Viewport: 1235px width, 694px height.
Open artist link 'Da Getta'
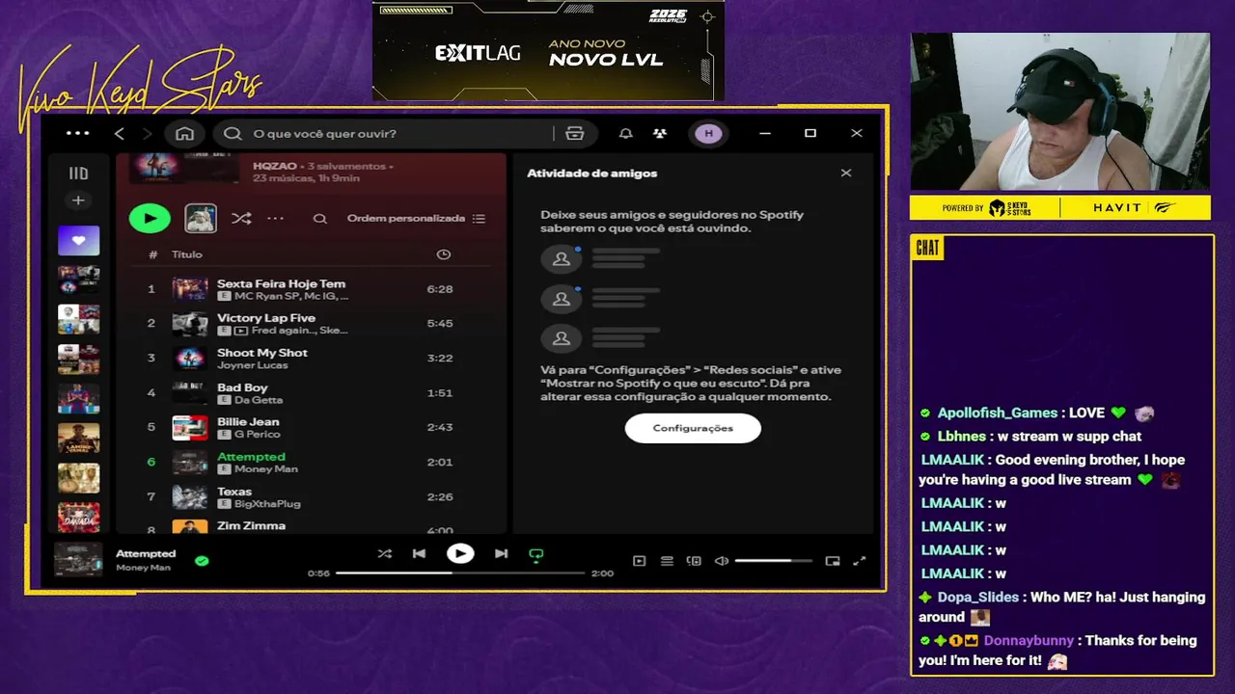(x=259, y=400)
